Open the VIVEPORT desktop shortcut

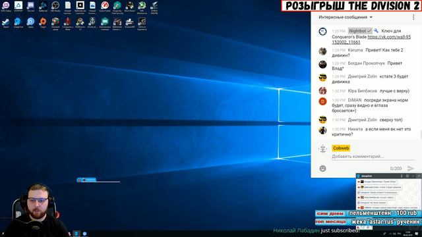pyautogui.click(x=18, y=7)
